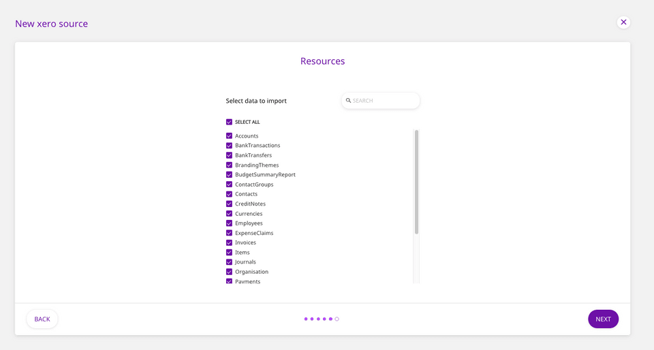Close the New xero source dialog
Viewport: 654px width, 350px height.
(x=623, y=22)
